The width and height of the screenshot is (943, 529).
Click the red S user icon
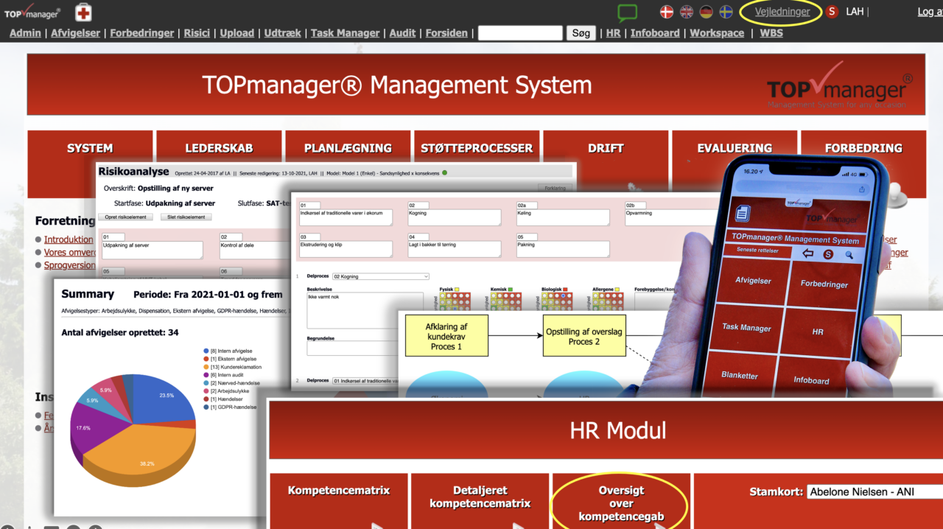click(x=832, y=12)
